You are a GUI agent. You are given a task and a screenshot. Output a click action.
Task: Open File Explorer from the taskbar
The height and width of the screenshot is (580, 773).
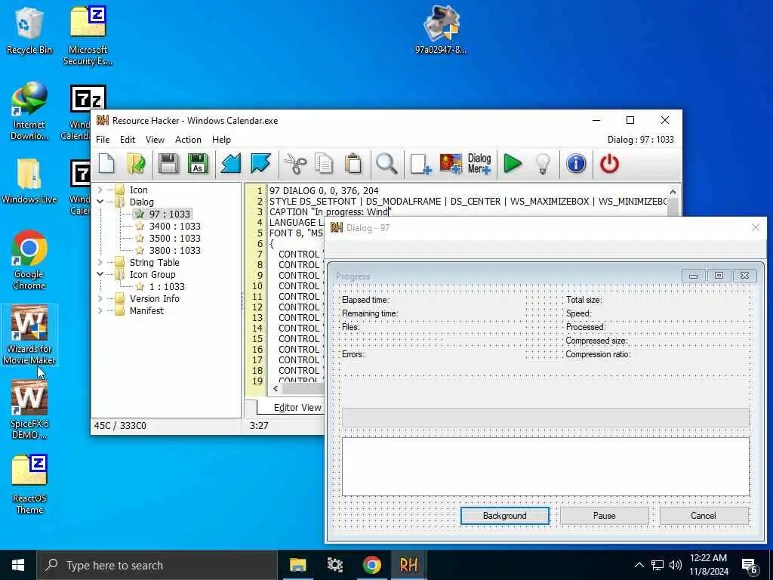pos(297,565)
